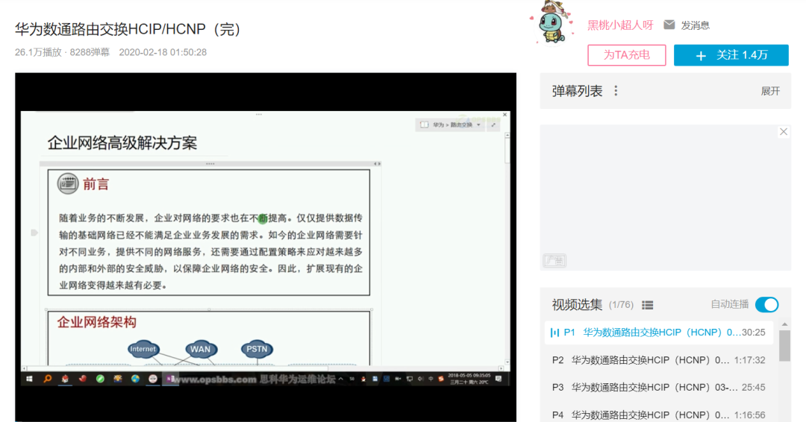Open the uploader's turtle avatar
This screenshot has height=422, width=806.
click(553, 22)
